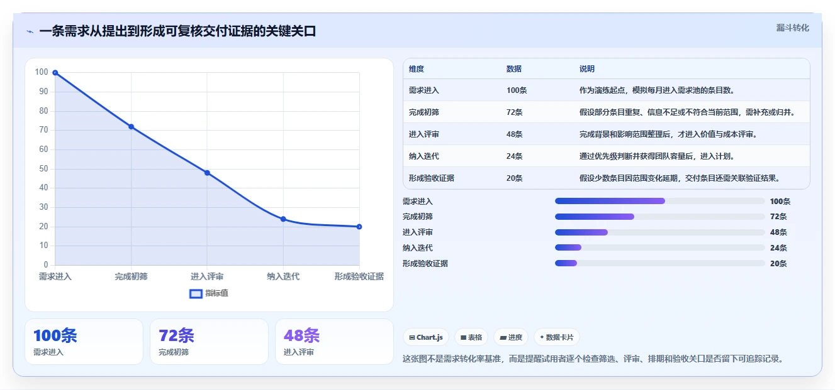Viewport: 835px width, 390px height.
Task: Click the 100条 value in the table
Action: [x=517, y=90]
